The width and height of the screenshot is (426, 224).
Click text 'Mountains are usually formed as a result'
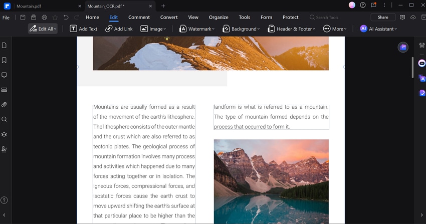pyautogui.click(x=144, y=107)
